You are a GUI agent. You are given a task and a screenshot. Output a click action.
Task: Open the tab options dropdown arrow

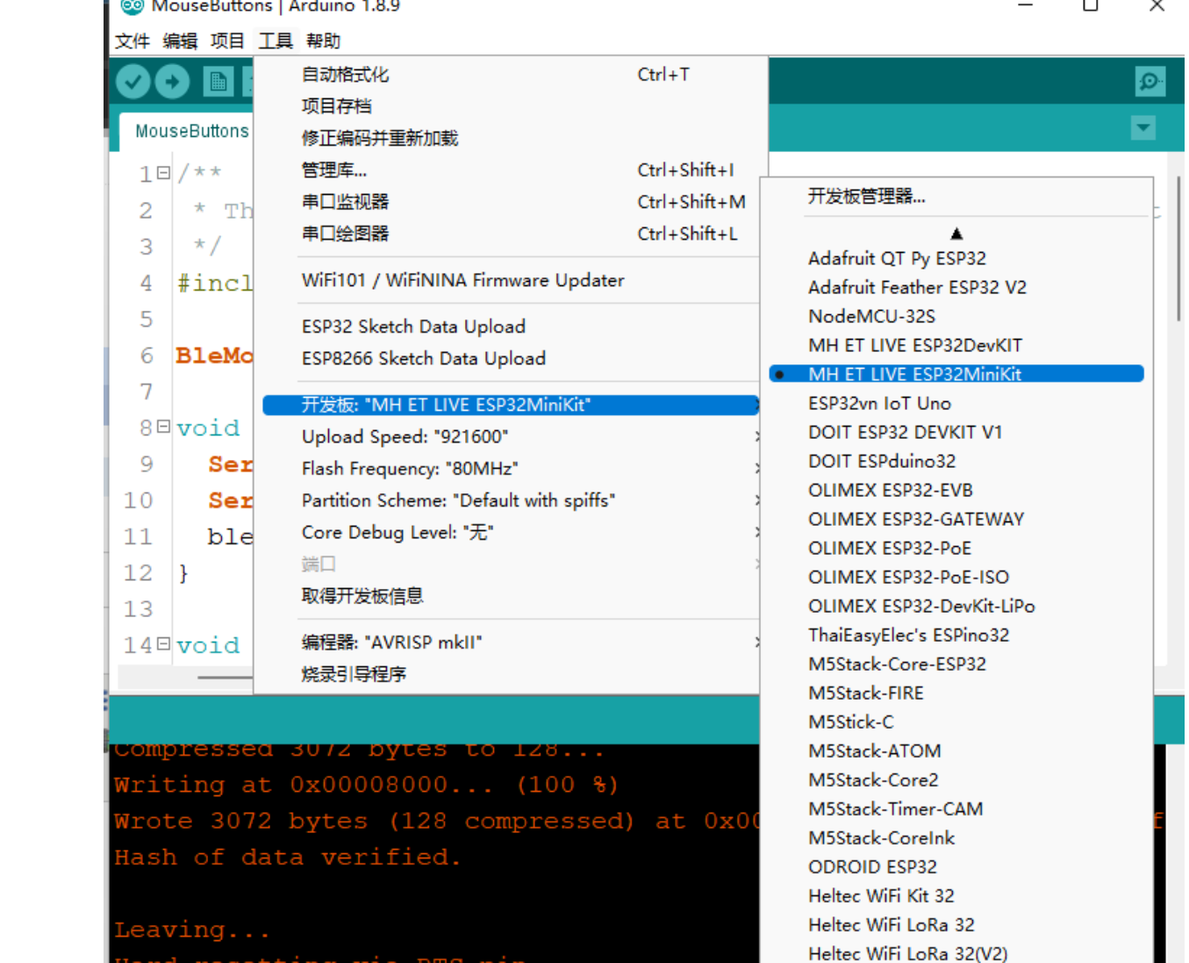pos(1142,128)
